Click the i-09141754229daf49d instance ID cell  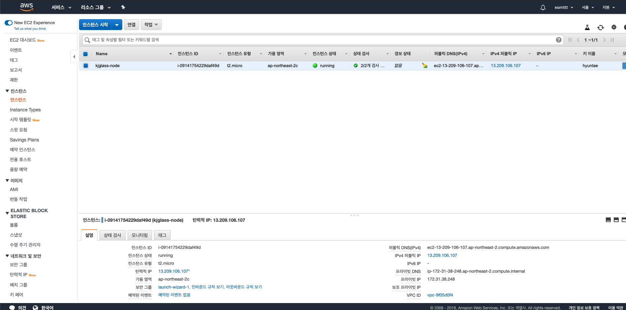point(198,66)
